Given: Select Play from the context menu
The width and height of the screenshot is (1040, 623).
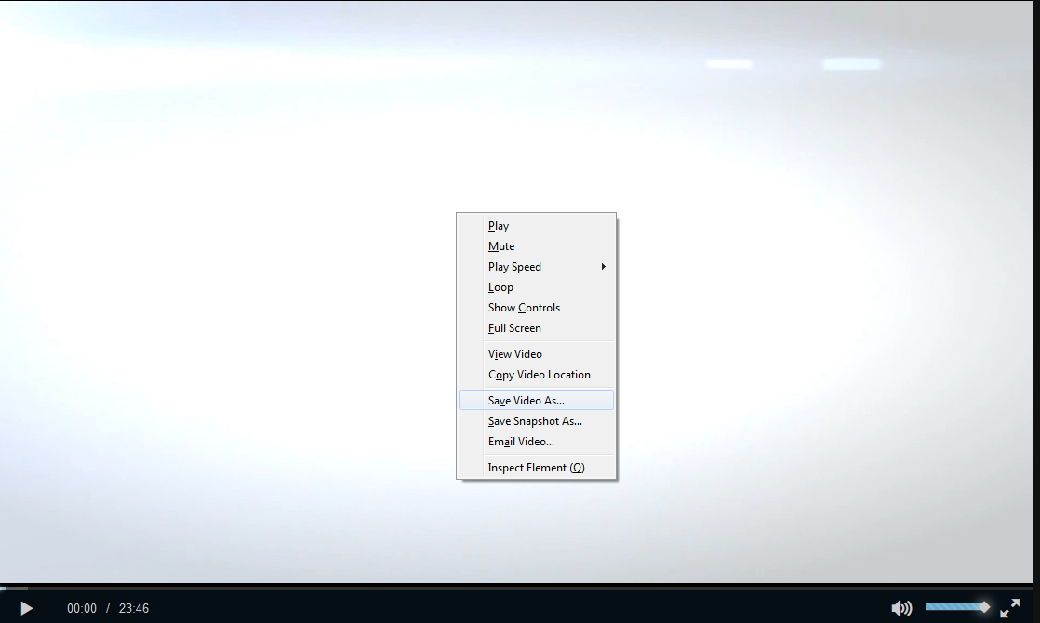Looking at the screenshot, I should click(536, 226).
